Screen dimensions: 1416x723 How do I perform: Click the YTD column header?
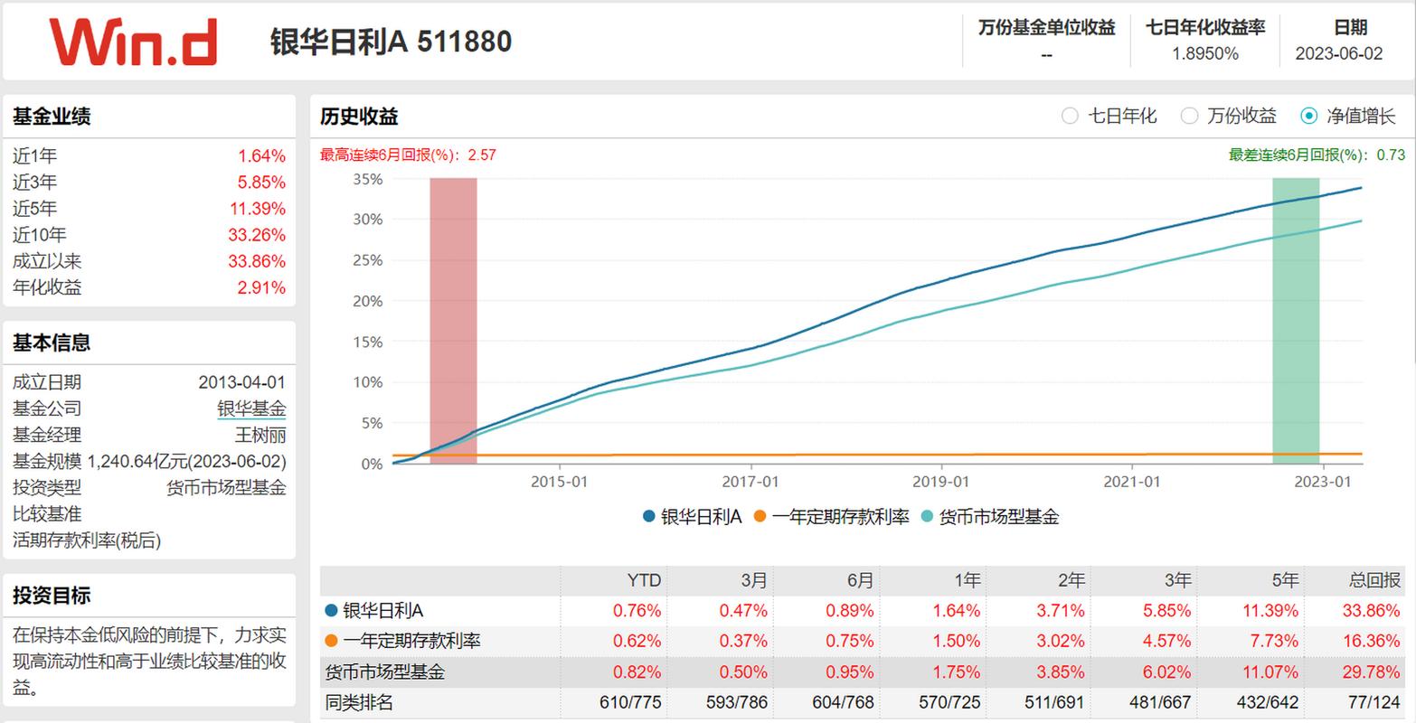tap(644, 580)
